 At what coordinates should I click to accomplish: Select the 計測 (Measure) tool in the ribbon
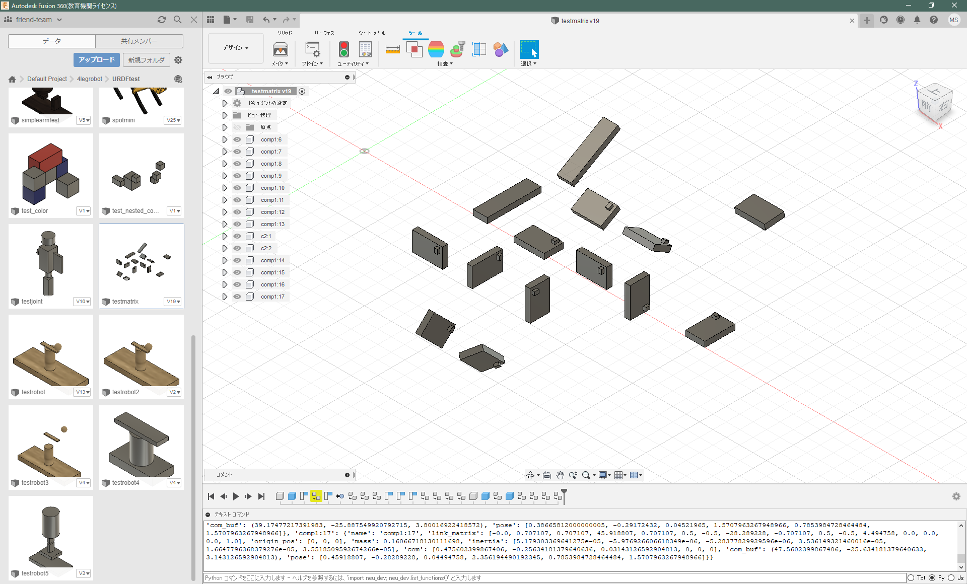click(x=392, y=49)
